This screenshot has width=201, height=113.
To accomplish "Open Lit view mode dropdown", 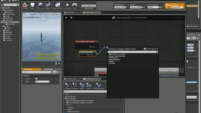I will point(41,14).
